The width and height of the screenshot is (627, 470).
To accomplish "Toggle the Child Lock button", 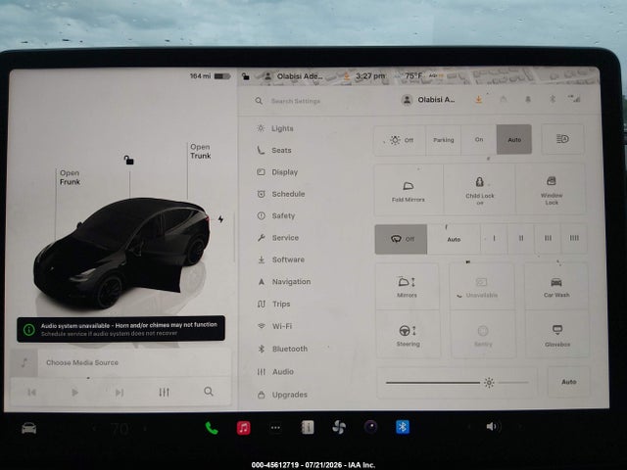I will [x=479, y=190].
